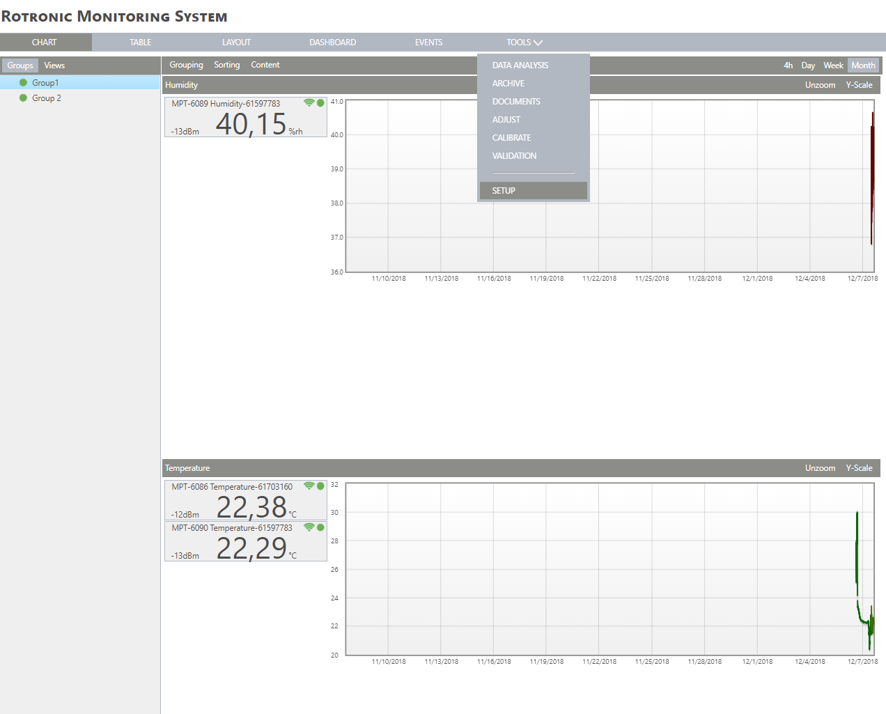The width and height of the screenshot is (886, 714).
Task: Switch to the DASHBOARD tab
Action: [332, 42]
